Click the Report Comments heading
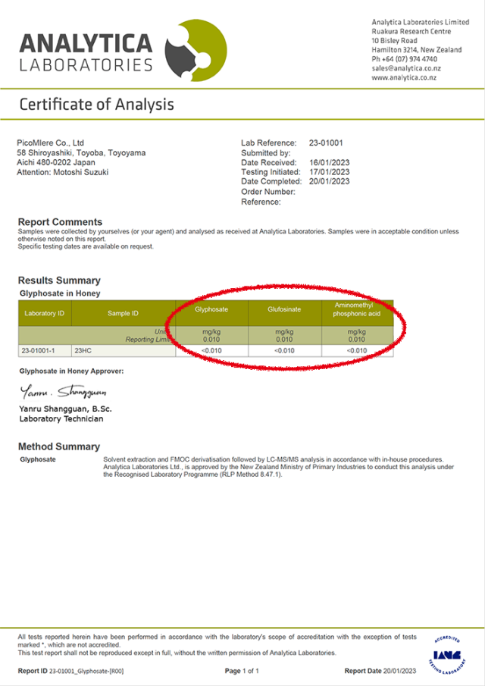The height and width of the screenshot is (686, 485). (x=60, y=222)
